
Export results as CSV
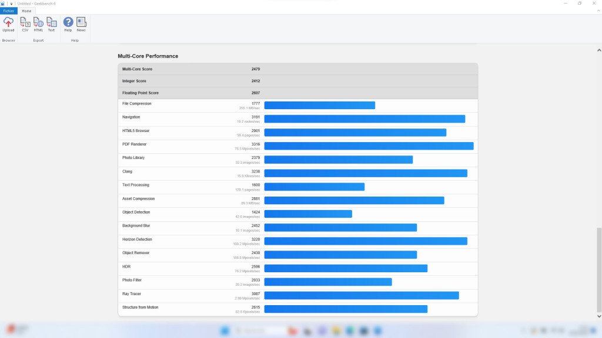[x=25, y=25]
